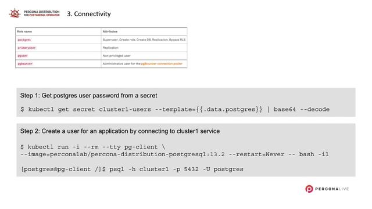This screenshot has width=372, height=209.
Task: Click the Percona Live circular P icon
Action: [x=309, y=189]
